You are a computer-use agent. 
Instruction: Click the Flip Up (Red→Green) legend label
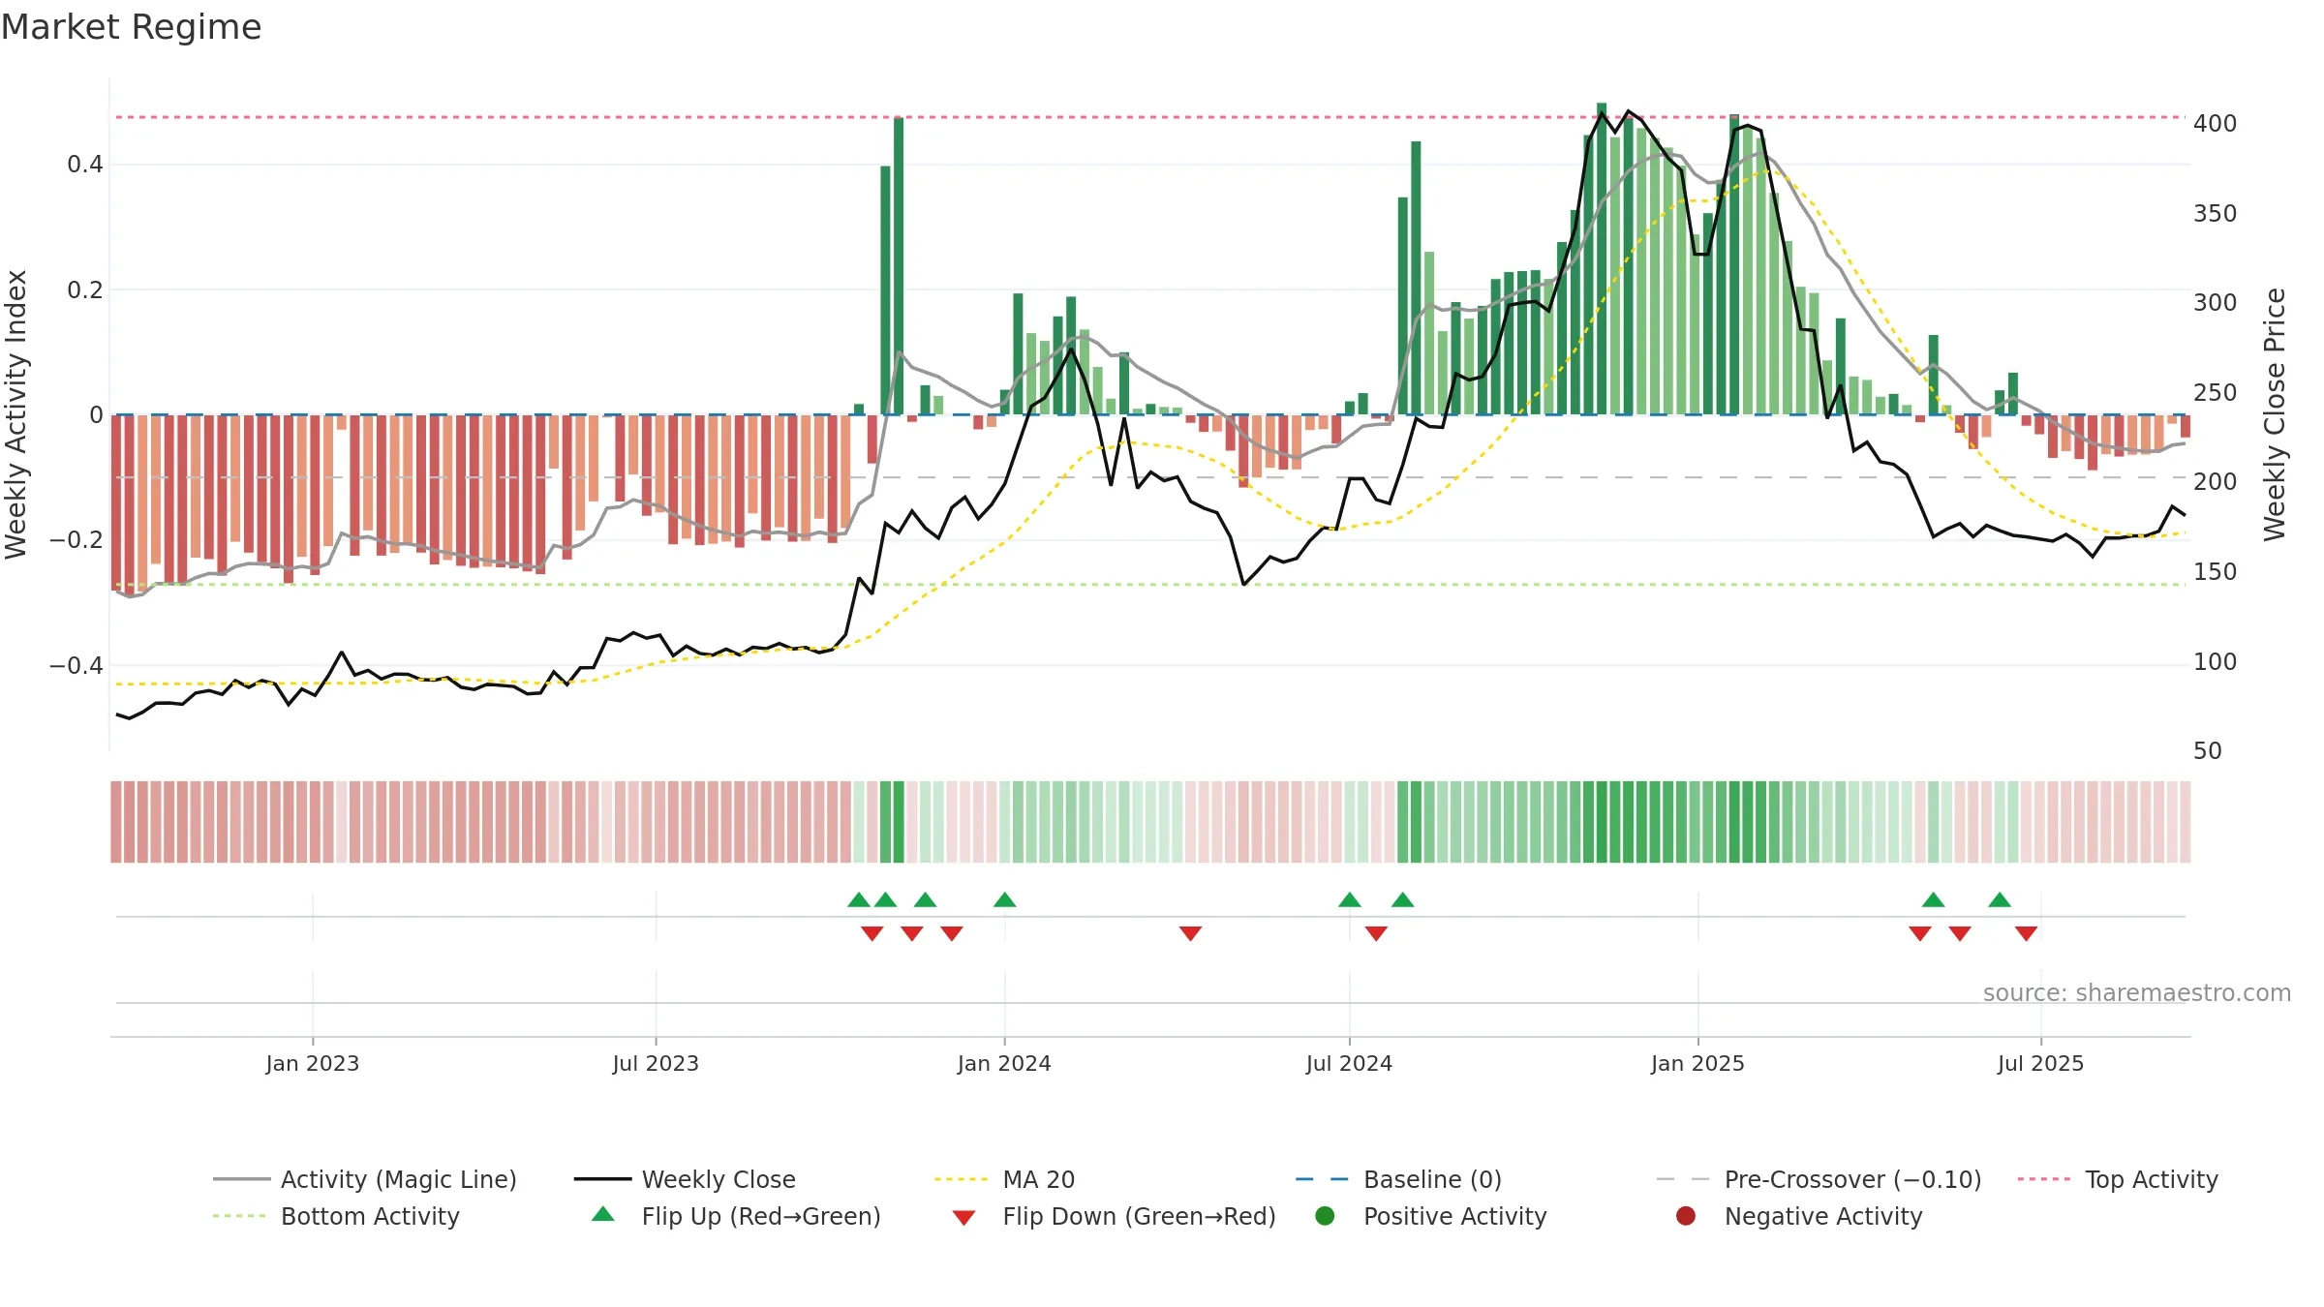(x=761, y=1216)
